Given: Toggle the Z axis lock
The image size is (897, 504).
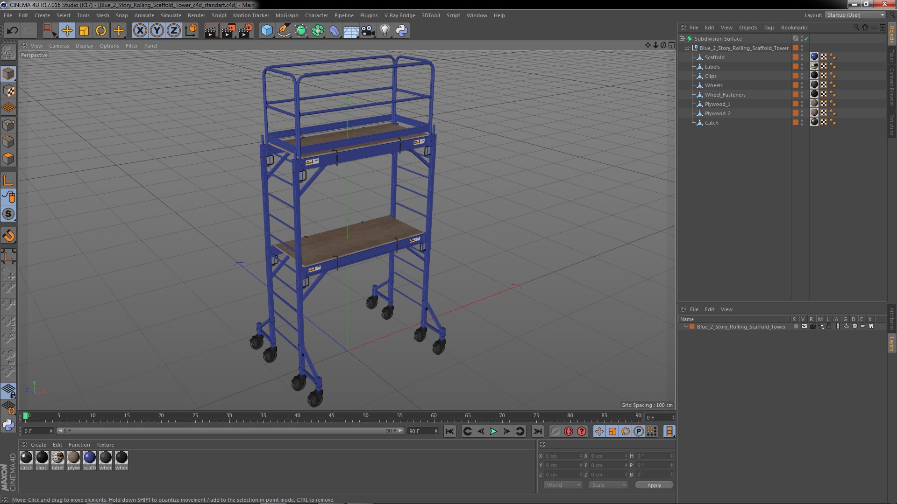Looking at the screenshot, I should (174, 31).
